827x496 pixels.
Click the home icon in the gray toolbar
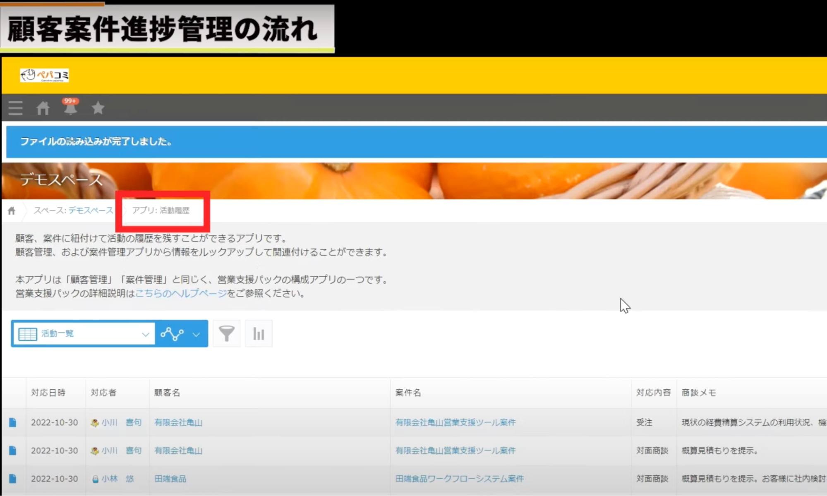click(x=43, y=108)
